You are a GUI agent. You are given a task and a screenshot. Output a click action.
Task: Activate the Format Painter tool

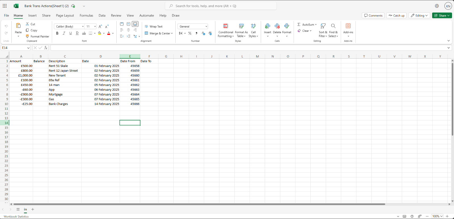point(37,37)
